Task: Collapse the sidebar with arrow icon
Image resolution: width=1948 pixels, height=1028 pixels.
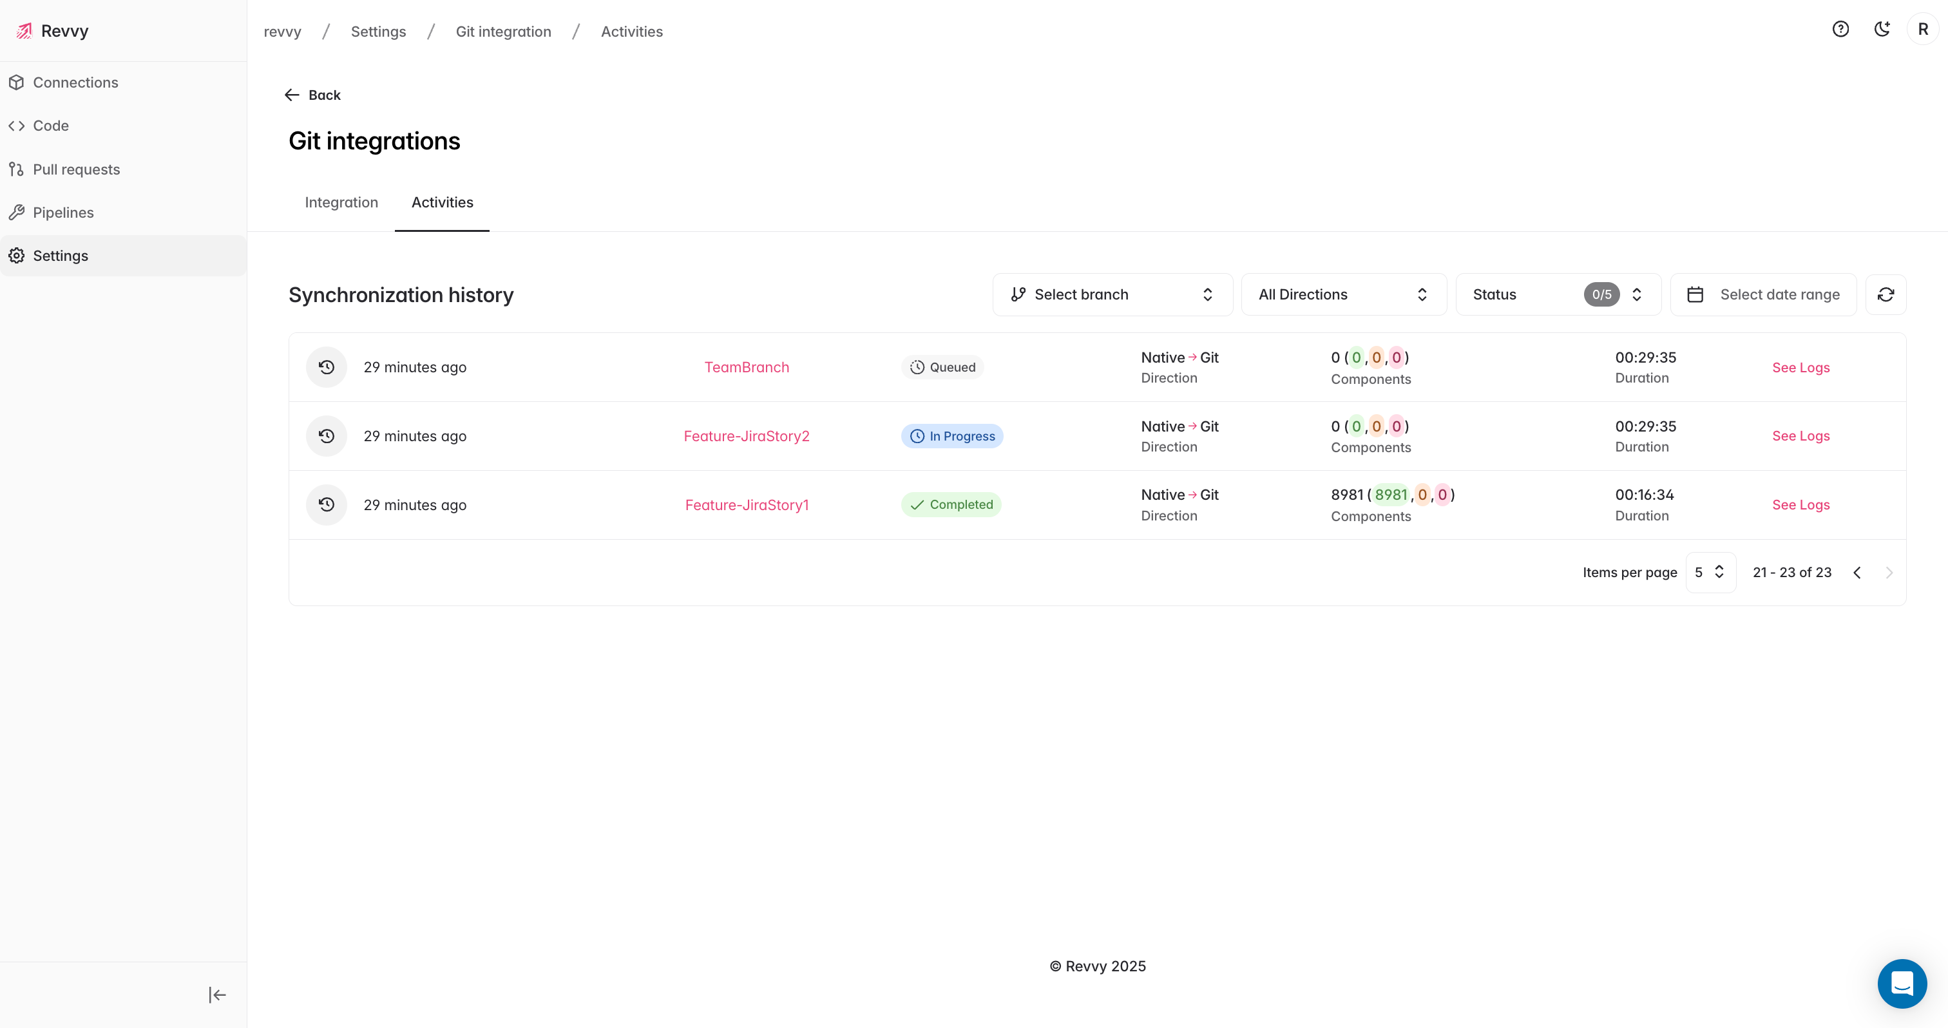Action: (217, 995)
